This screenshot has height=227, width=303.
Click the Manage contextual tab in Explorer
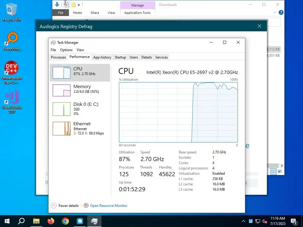[x=137, y=5]
